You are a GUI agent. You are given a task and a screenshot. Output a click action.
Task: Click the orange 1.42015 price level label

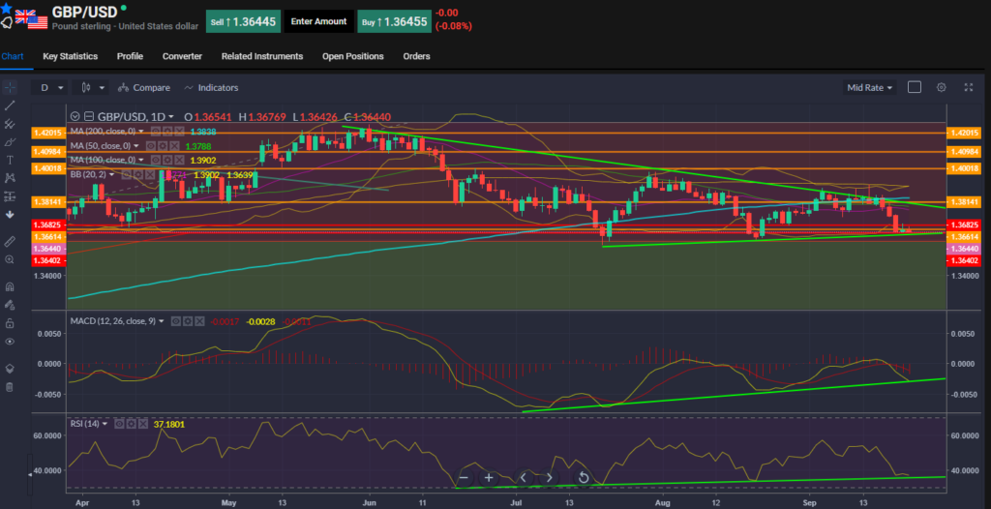[46, 133]
